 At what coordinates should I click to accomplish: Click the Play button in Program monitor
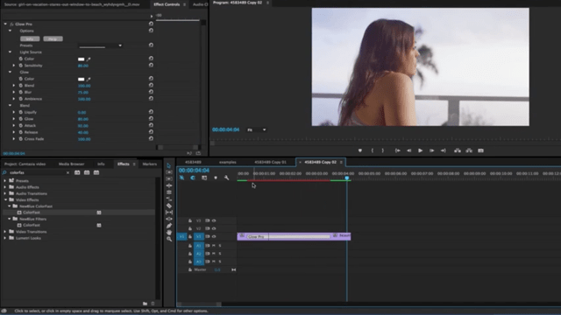tap(421, 150)
